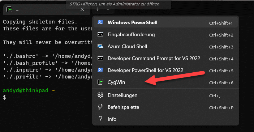
Task: Click the Info question mark icon
Action: coord(100,119)
